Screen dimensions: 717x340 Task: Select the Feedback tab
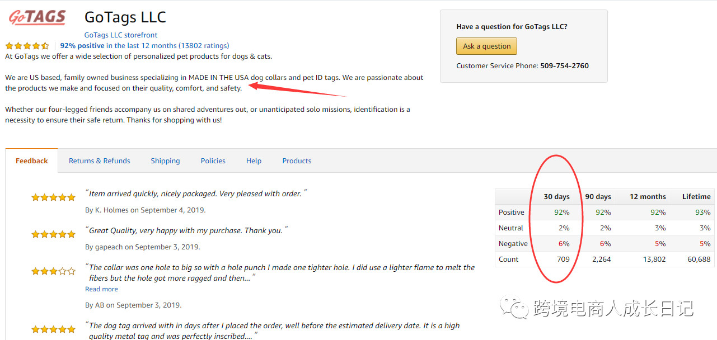(32, 161)
